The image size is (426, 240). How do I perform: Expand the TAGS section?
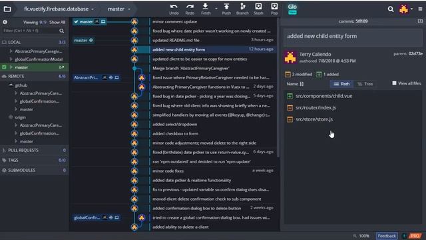34,160
